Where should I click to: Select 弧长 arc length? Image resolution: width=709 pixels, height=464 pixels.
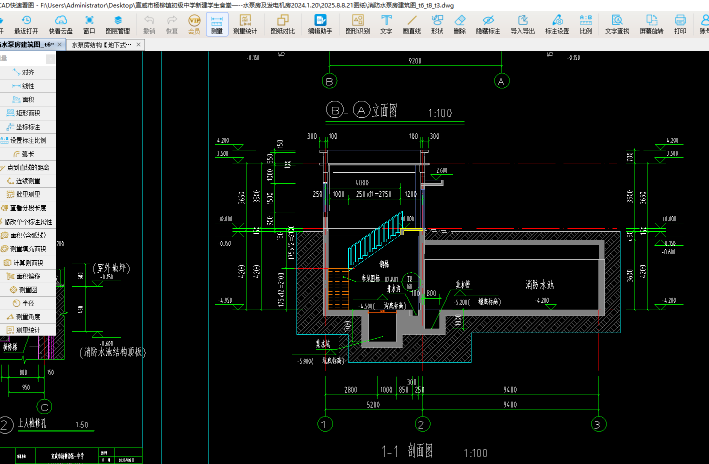tap(27, 154)
